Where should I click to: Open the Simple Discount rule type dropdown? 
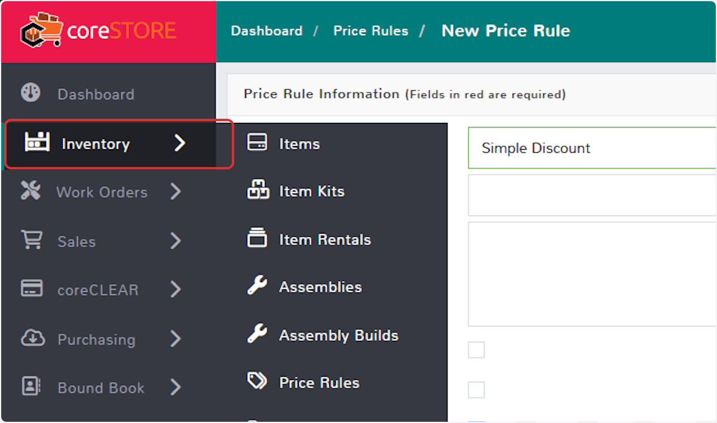(x=592, y=148)
